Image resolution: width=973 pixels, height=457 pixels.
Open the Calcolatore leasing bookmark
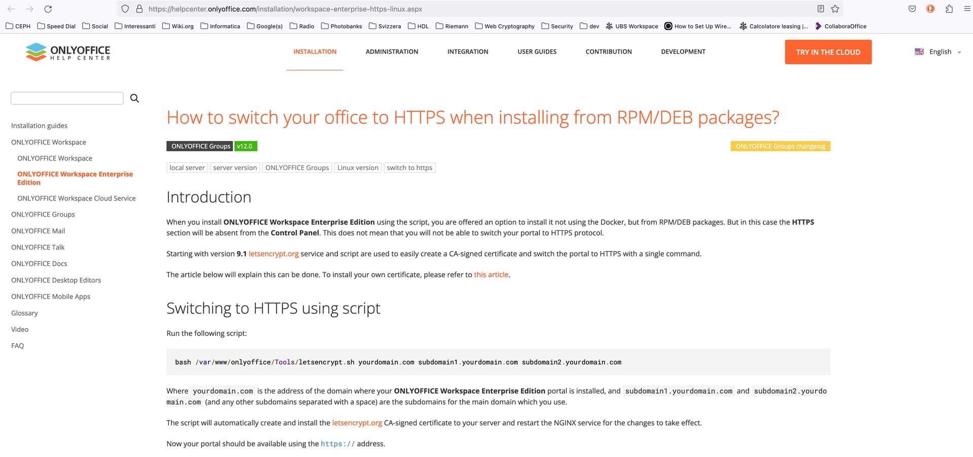click(774, 26)
